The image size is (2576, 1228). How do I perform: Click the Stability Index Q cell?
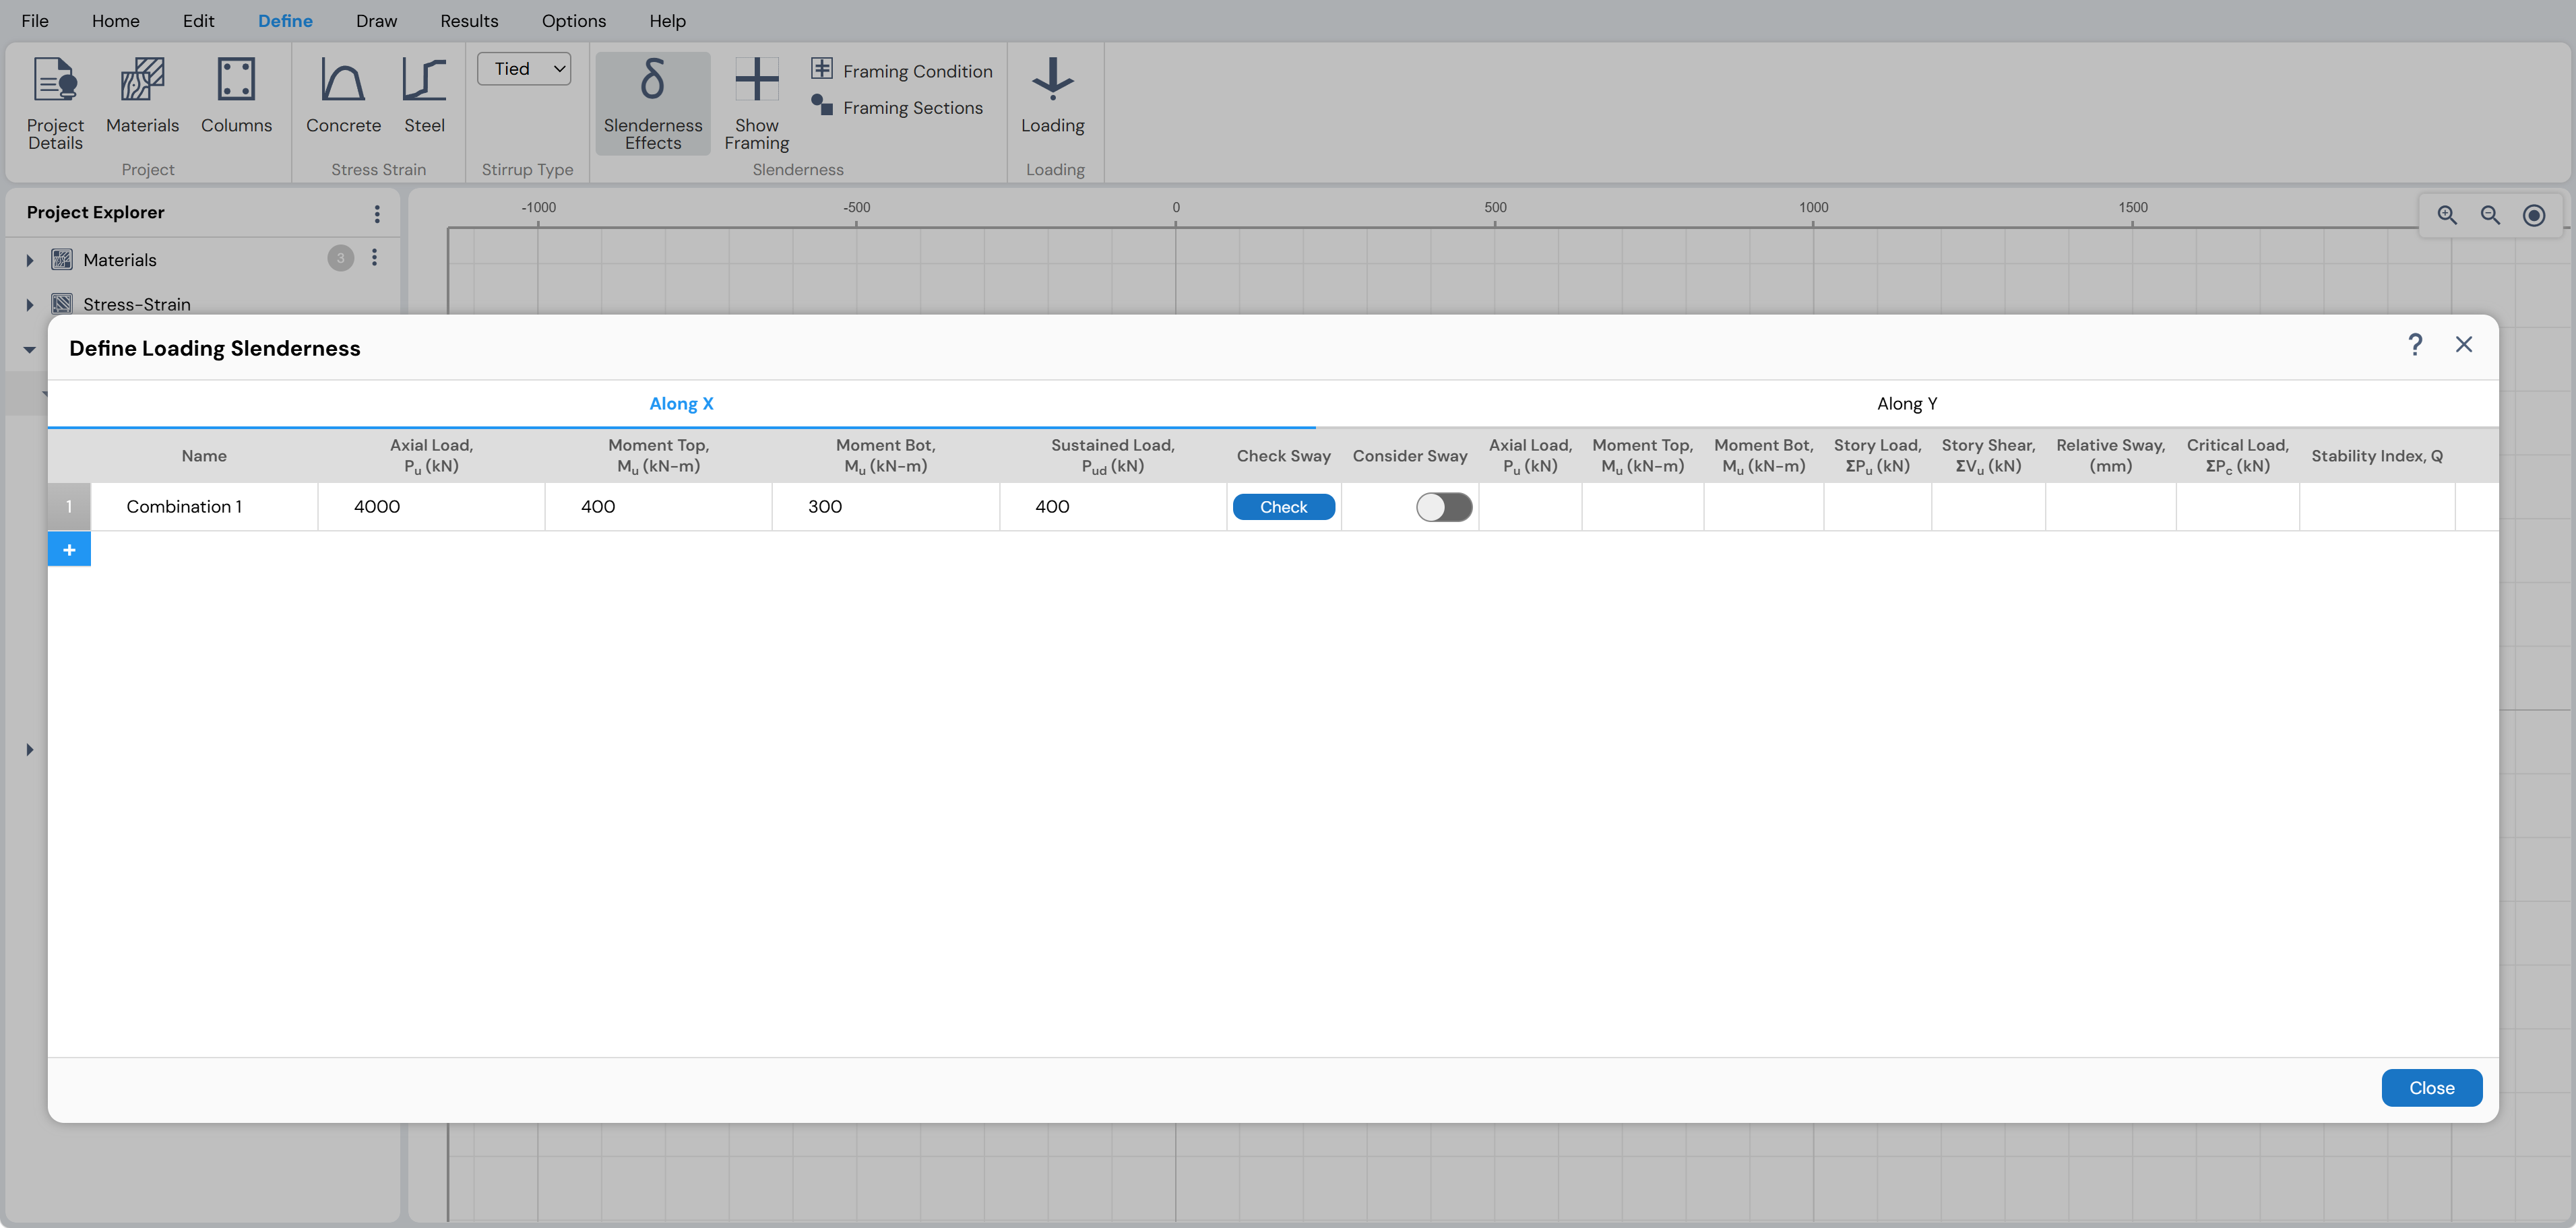(x=2376, y=507)
